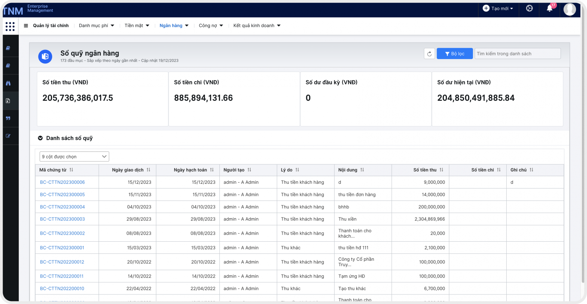This screenshot has width=587, height=304.
Task: Sort by Nội dung column
Action: 362,170
